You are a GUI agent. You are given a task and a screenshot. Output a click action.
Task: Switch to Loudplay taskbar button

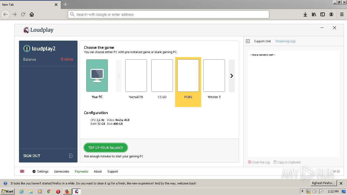(77, 191)
